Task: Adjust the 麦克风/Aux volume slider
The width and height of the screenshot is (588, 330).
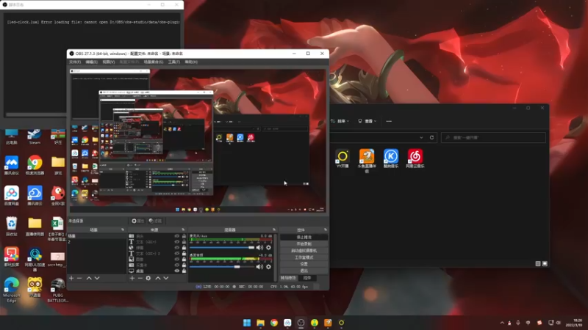Action: (x=222, y=247)
